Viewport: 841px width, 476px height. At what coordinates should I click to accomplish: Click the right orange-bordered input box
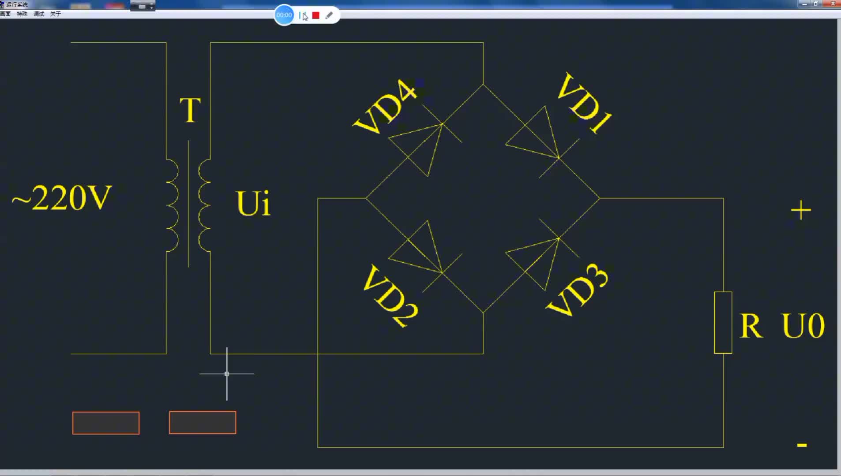coord(203,423)
